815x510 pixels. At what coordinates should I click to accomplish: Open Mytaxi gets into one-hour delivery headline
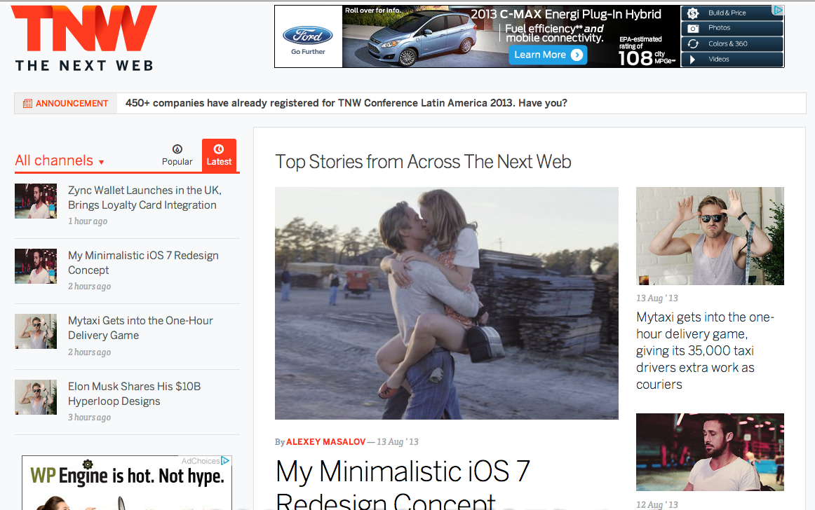[706, 350]
